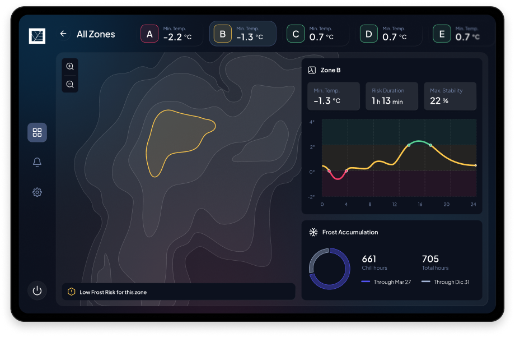Select Zone B tab

pos(243,34)
